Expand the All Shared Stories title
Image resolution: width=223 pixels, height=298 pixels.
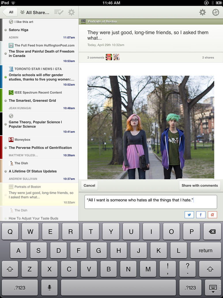tap(37, 12)
